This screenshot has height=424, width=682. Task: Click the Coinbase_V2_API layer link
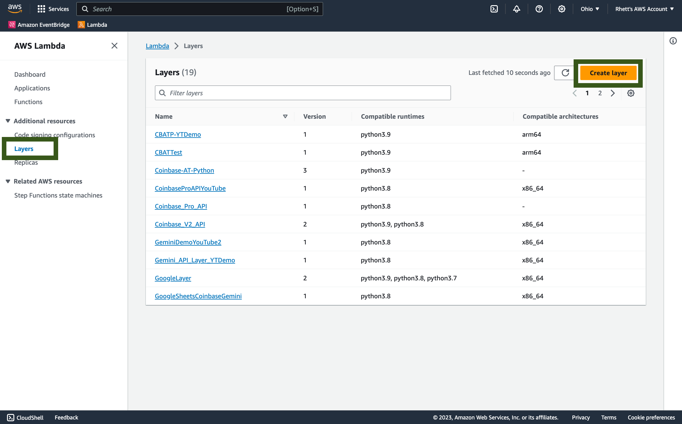180,224
